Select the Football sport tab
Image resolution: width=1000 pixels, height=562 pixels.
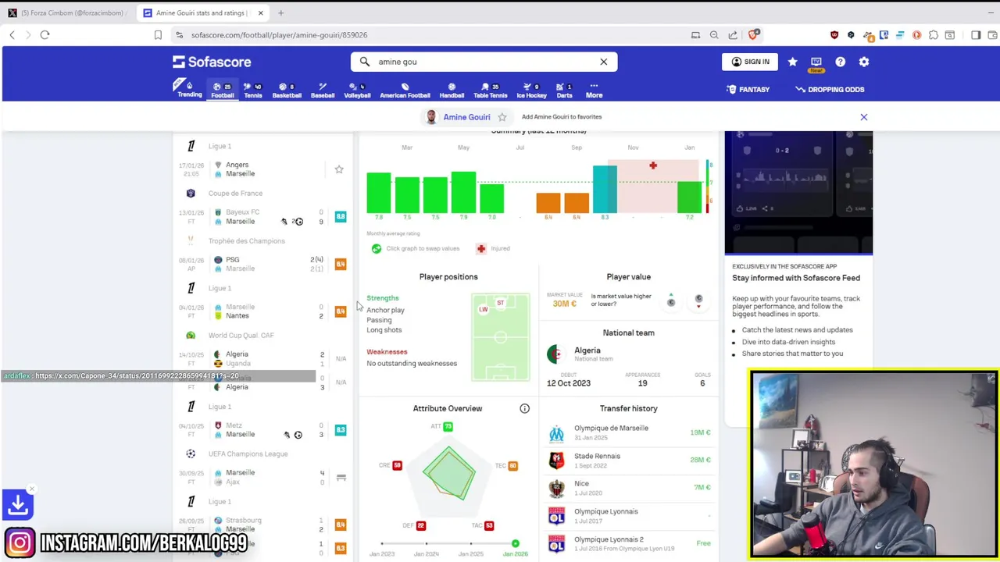(x=222, y=90)
